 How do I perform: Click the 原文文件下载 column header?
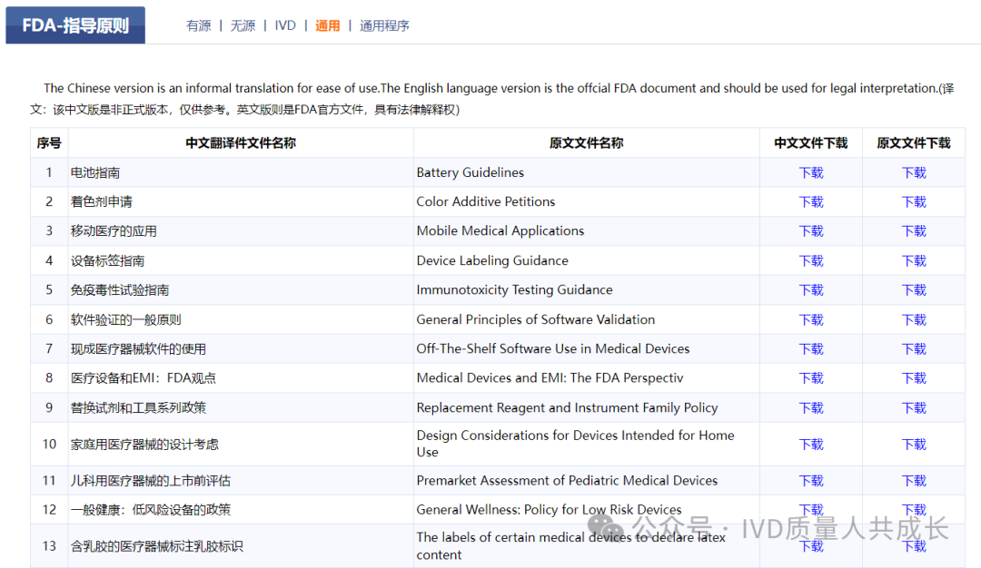coord(914,143)
